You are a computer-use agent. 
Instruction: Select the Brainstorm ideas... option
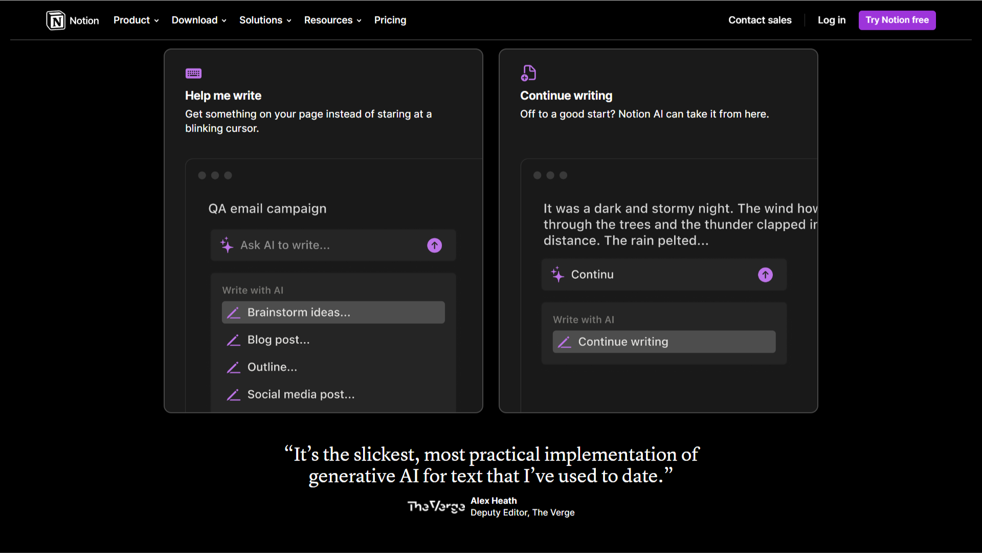coord(333,313)
